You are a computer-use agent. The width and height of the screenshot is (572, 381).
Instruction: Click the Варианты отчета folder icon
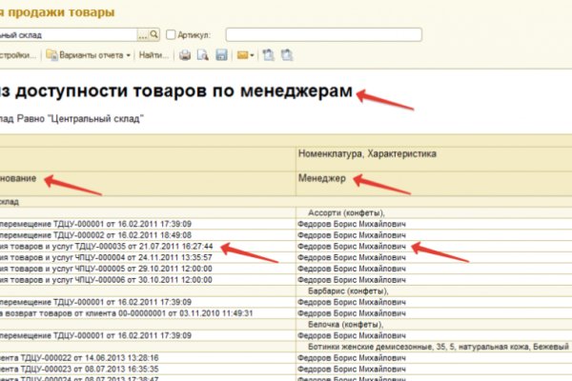52,55
